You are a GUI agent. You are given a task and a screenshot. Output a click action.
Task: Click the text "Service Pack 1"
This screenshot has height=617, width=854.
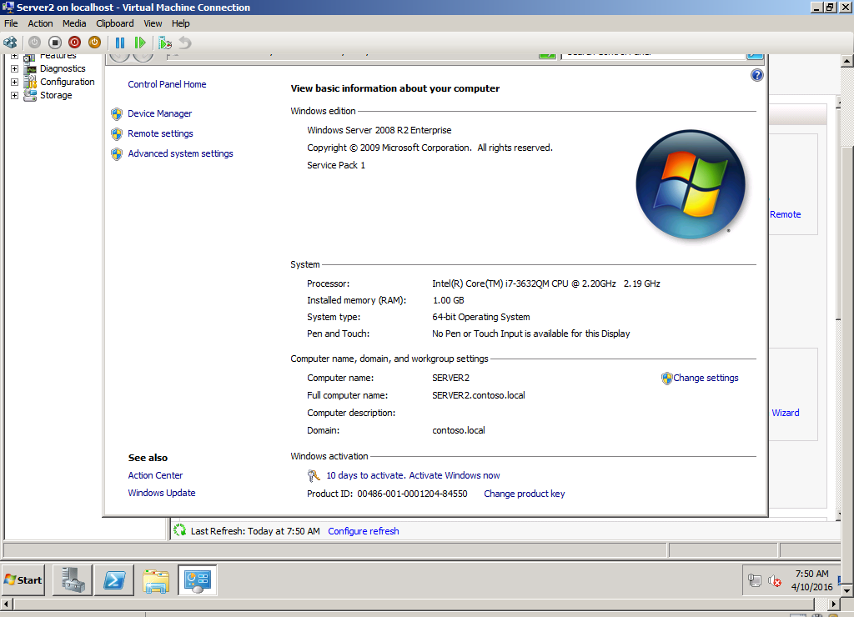point(336,165)
